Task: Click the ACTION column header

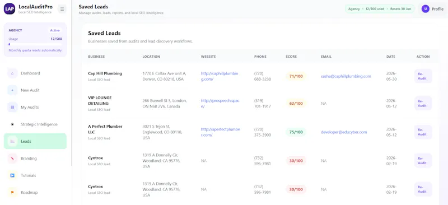Action: click(x=423, y=57)
